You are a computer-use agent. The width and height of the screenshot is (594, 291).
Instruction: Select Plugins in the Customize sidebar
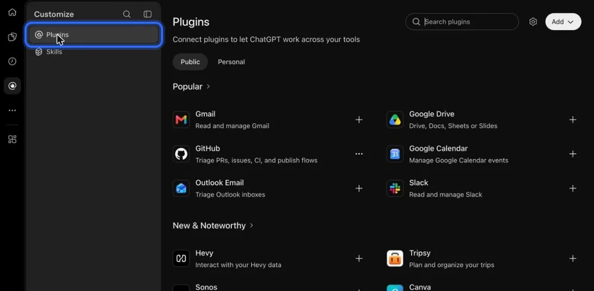[94, 35]
